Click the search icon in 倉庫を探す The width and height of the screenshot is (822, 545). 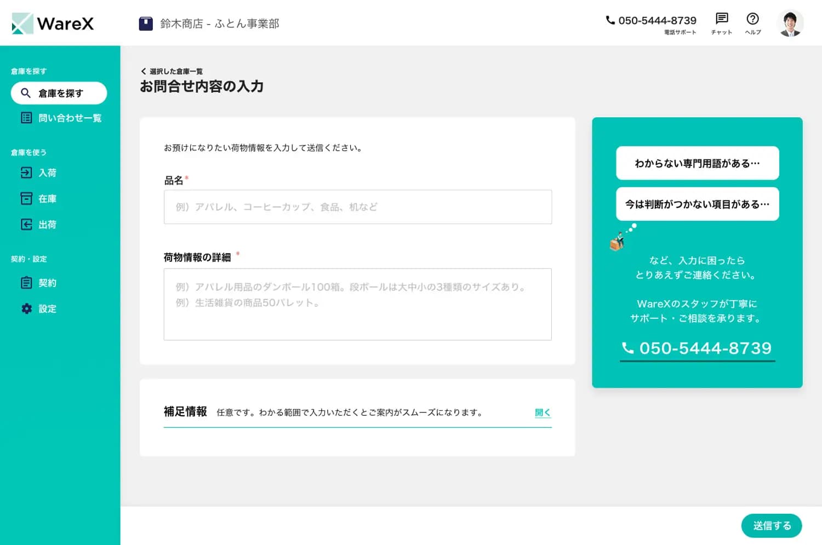pyautogui.click(x=26, y=93)
